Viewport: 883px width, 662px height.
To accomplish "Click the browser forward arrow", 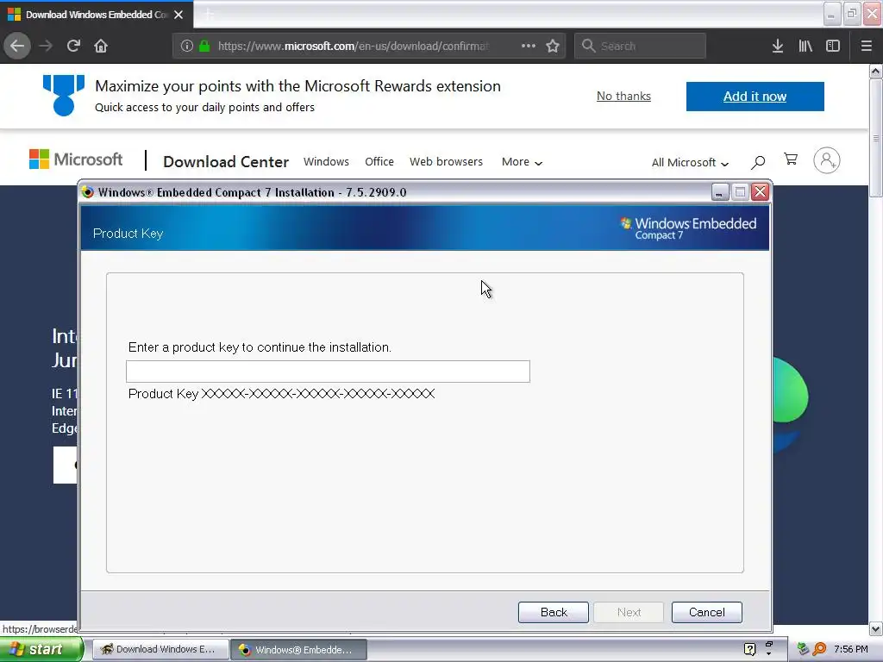I will coord(46,46).
